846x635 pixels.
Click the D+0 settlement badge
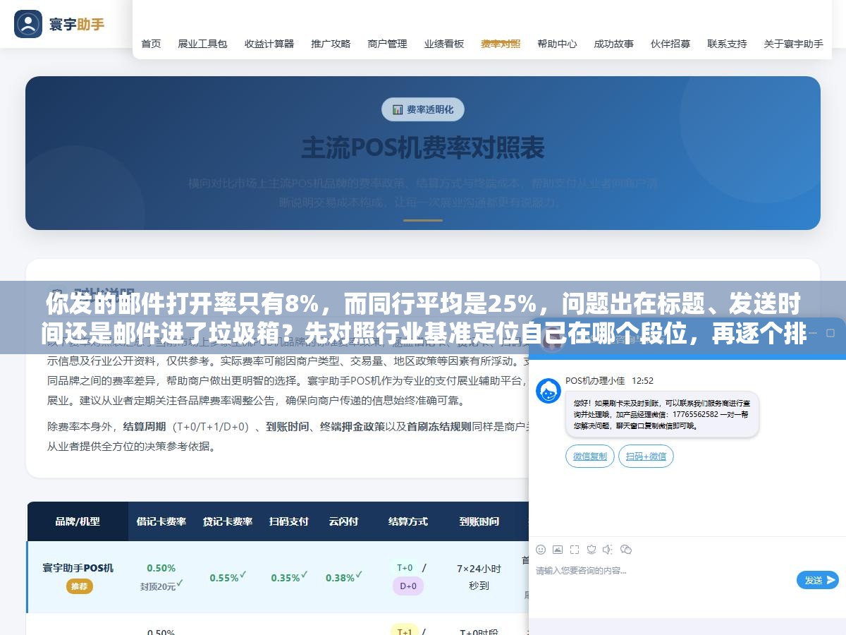point(408,586)
